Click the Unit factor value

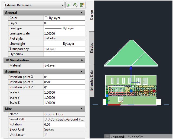pyautogui.click(x=64, y=135)
